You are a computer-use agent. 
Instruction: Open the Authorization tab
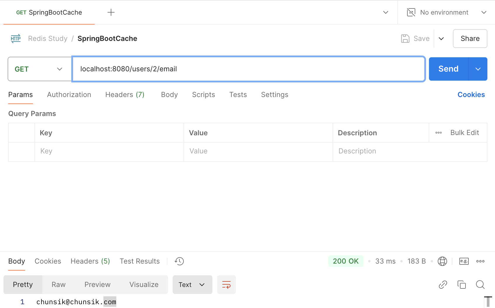pos(69,95)
